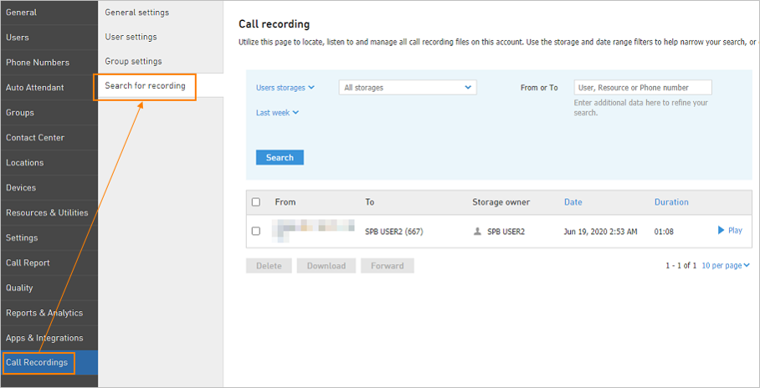This screenshot has height=388, width=760.
Task: Open Auto Attendant section
Action: [x=49, y=88]
